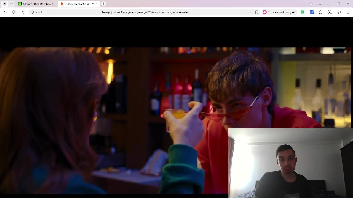Click the tab audio speaker button at far left
Viewport: 353px width, 198px height.
pos(4,4)
